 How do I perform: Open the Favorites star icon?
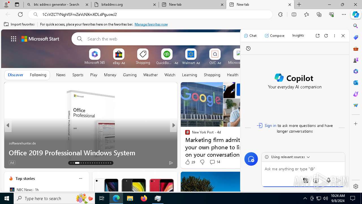pyautogui.click(x=307, y=14)
